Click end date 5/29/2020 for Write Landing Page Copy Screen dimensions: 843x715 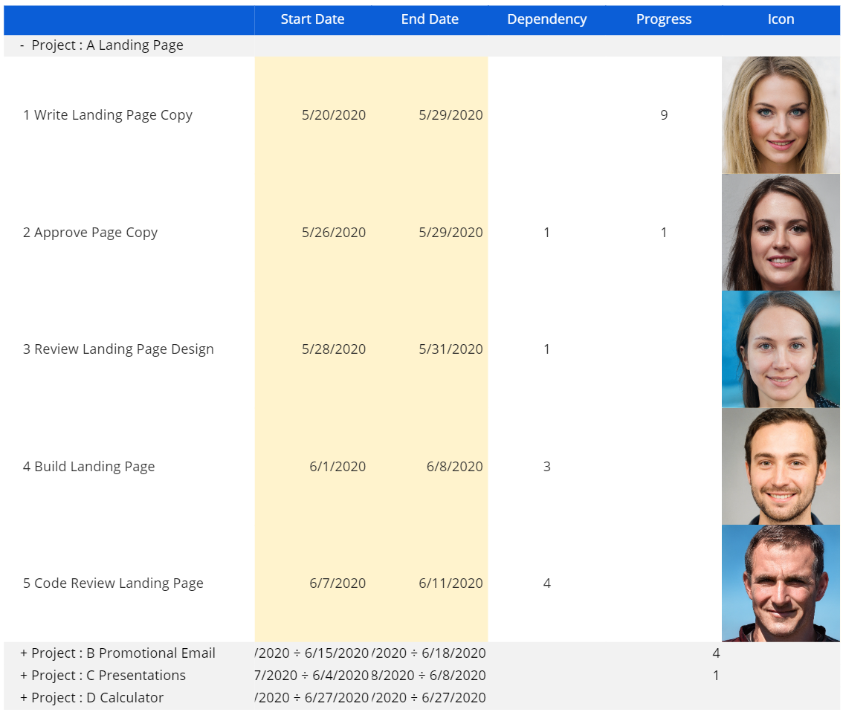450,115
